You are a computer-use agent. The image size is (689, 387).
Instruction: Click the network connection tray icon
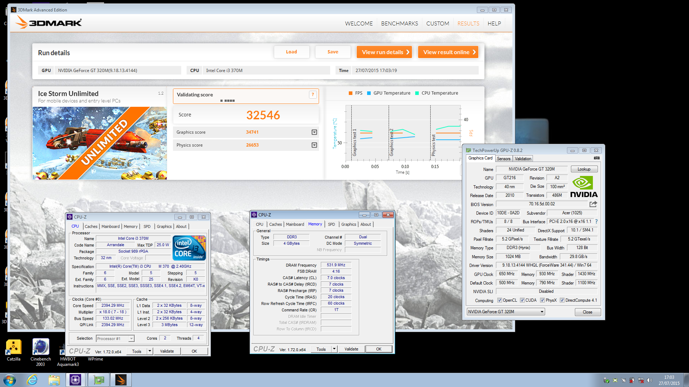[641, 380]
